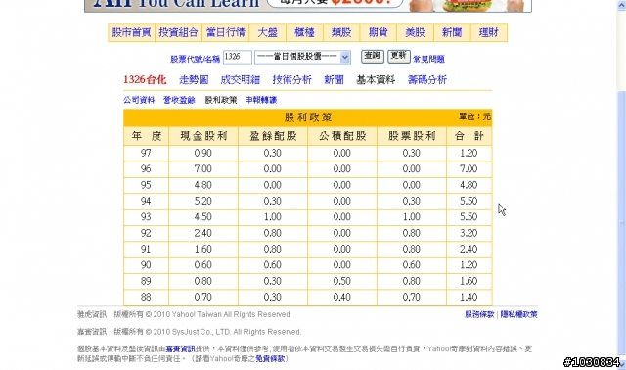Image resolution: width=626 pixels, height=370 pixels.
Task: Click total 2.40 in row 91
Action: click(469, 250)
